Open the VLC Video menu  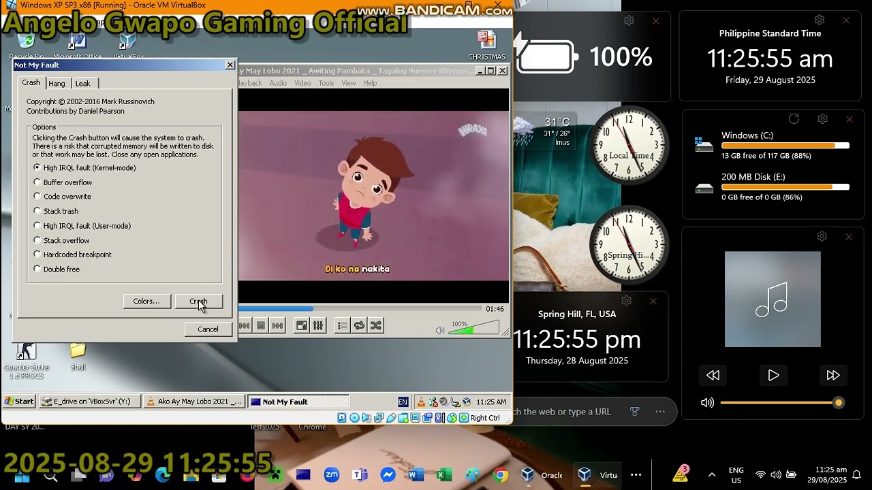click(302, 83)
